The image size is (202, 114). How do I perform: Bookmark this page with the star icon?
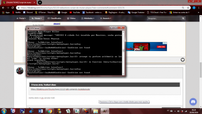click(x=188, y=8)
